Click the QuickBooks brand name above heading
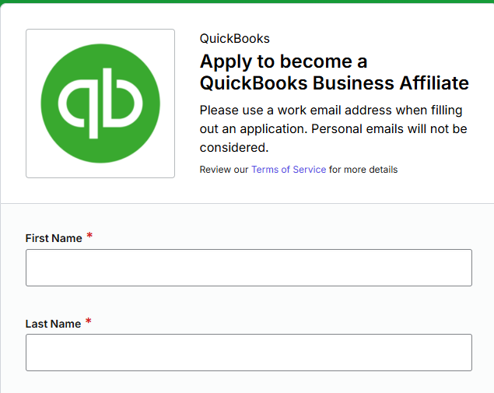 point(235,38)
